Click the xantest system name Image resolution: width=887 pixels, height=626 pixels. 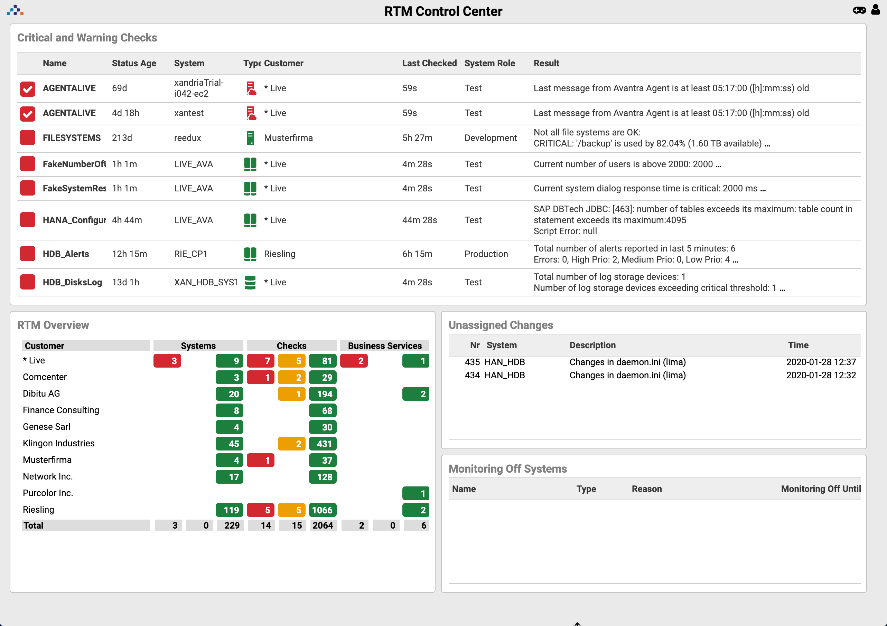click(188, 113)
